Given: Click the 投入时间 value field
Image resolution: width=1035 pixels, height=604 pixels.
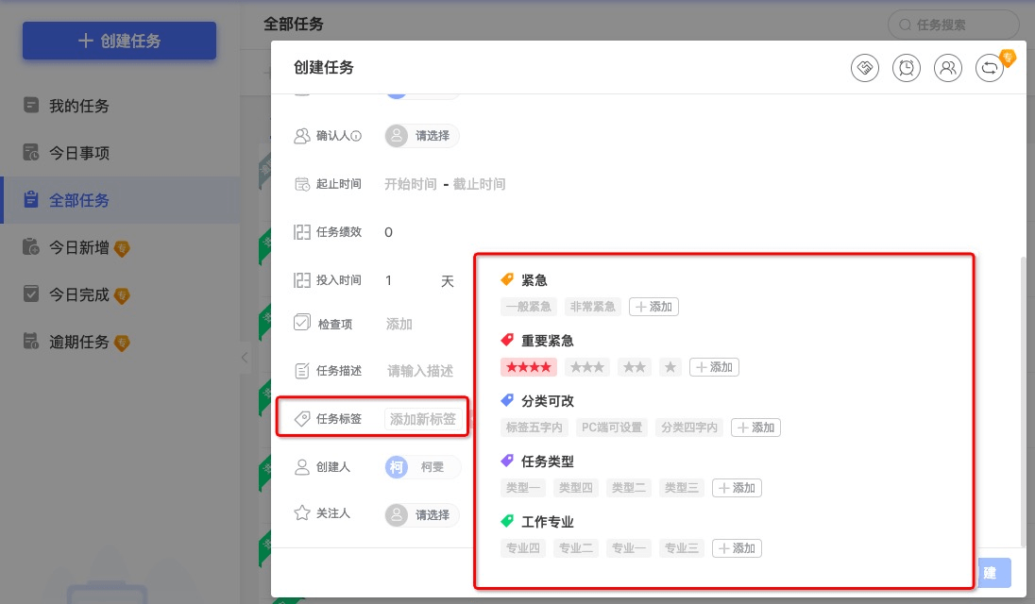Looking at the screenshot, I should click(x=389, y=280).
